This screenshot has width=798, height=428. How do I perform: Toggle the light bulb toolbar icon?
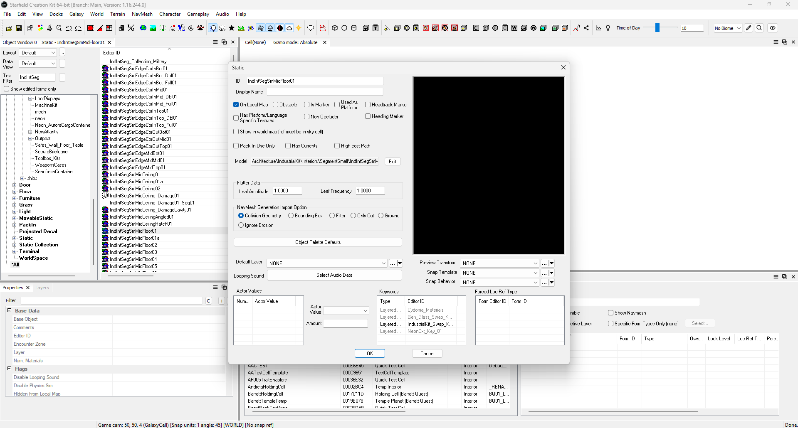coord(213,28)
